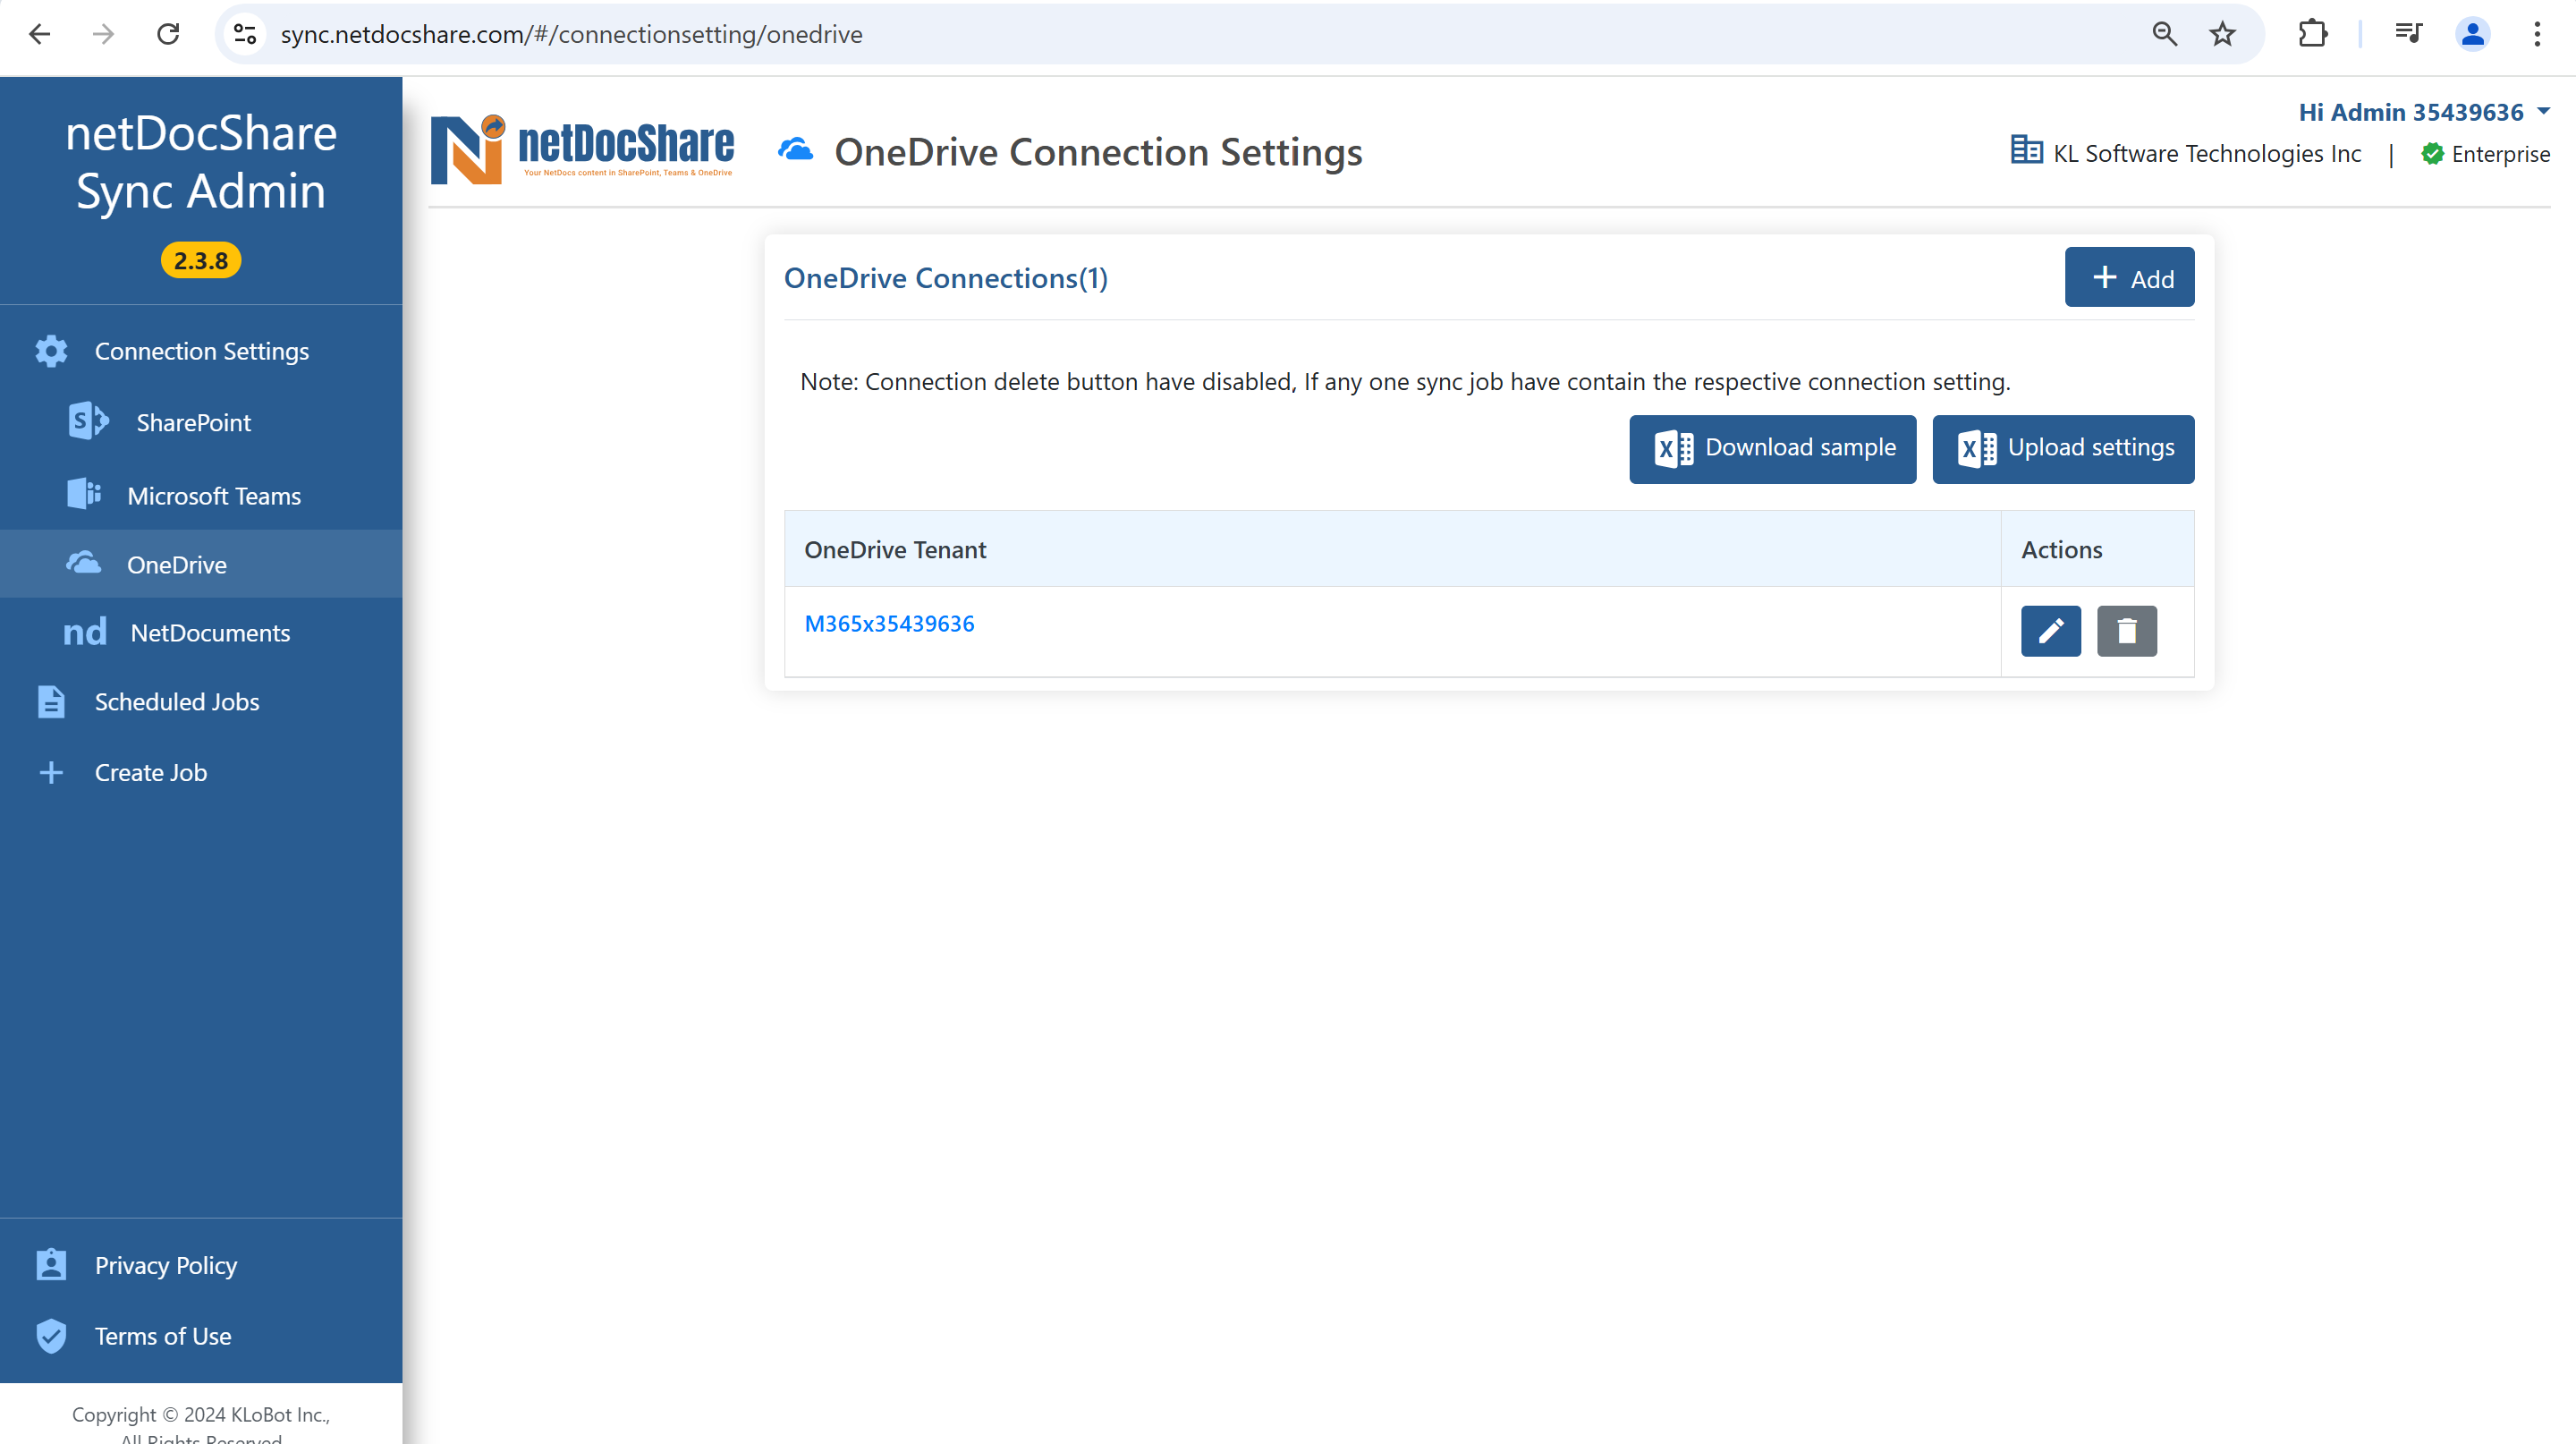Viewport: 2576px width, 1444px height.
Task: Open the M365x35439636 tenant link
Action: coord(888,621)
